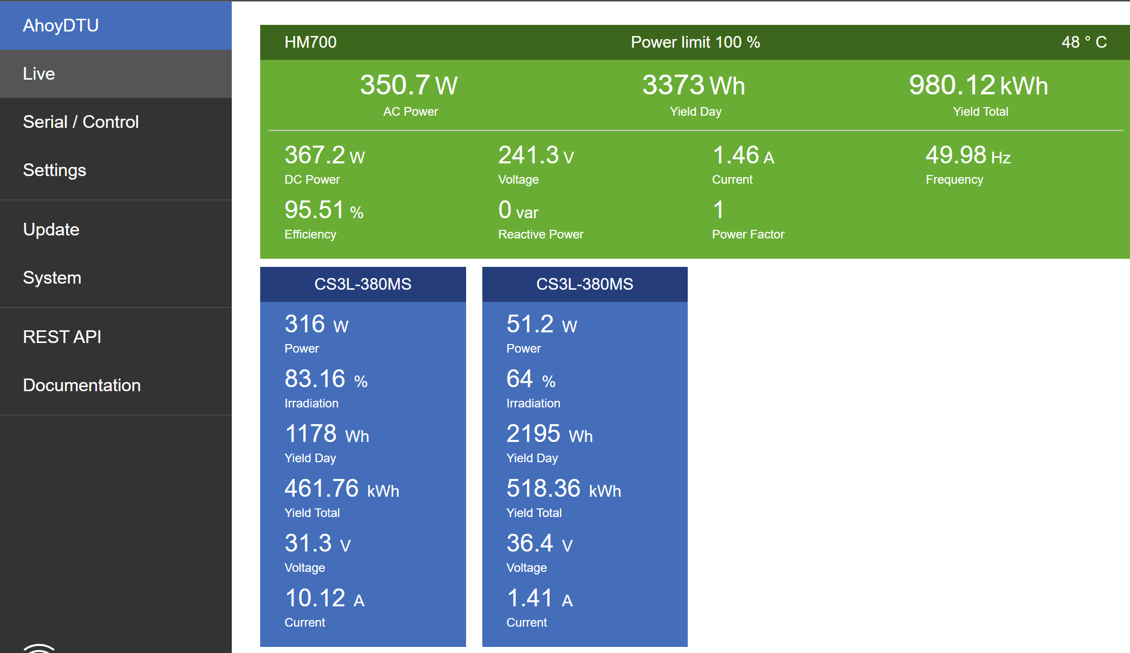Screen dimensions: 1130x653
Task: Click the 980.12 kWh Yield Total value
Action: point(978,85)
